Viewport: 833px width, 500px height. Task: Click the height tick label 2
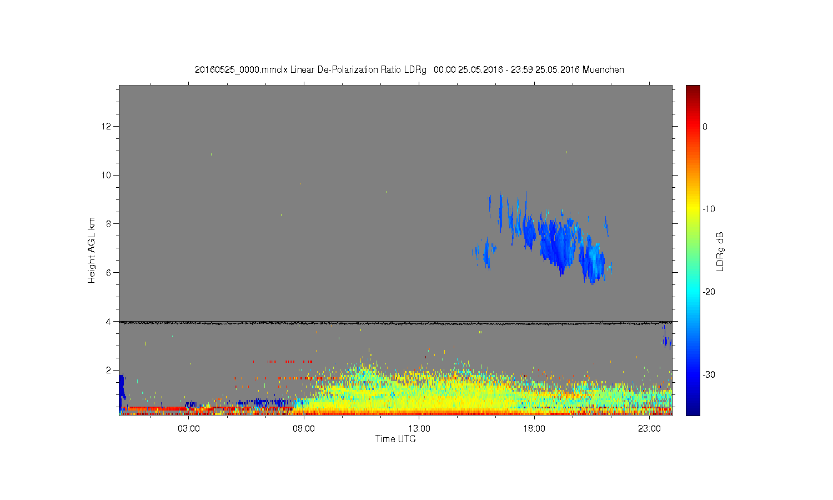tap(109, 370)
